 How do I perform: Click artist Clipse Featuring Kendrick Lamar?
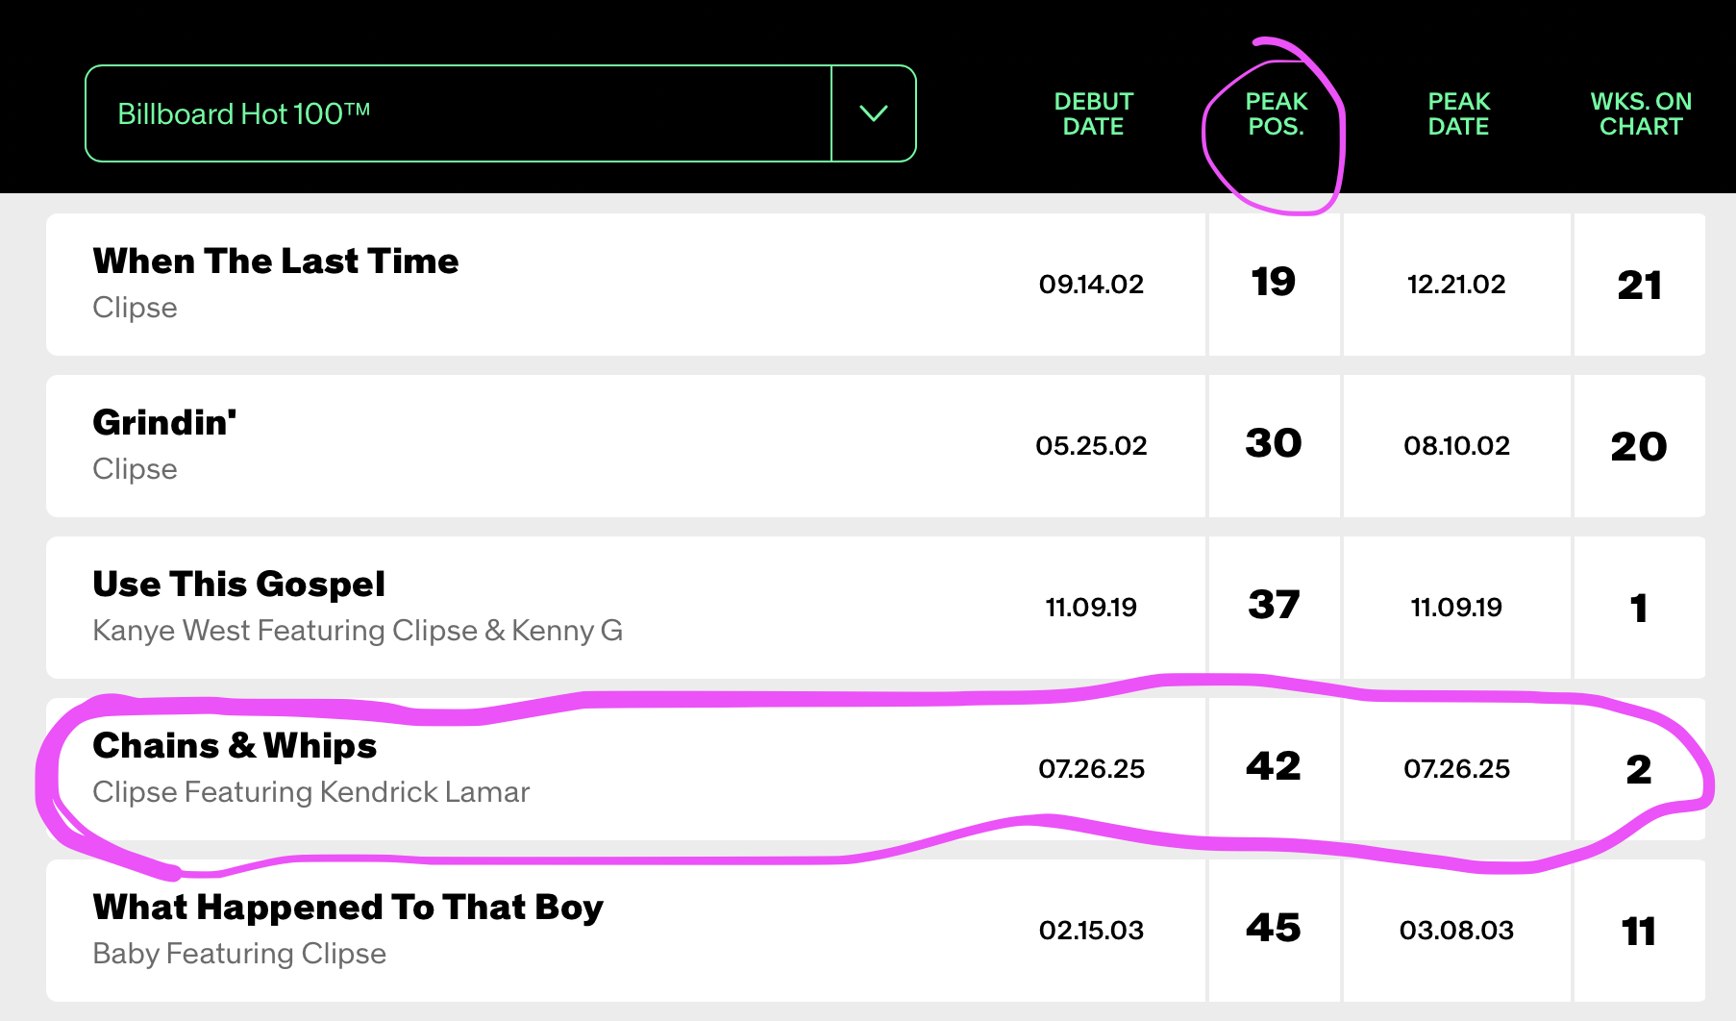click(x=310, y=791)
